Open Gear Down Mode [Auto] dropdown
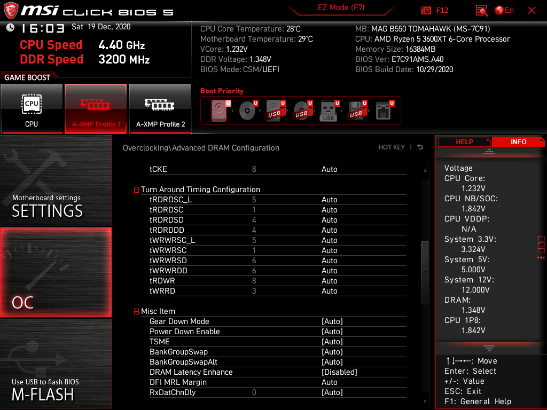Screen dimensions: 547x410 point(332,321)
